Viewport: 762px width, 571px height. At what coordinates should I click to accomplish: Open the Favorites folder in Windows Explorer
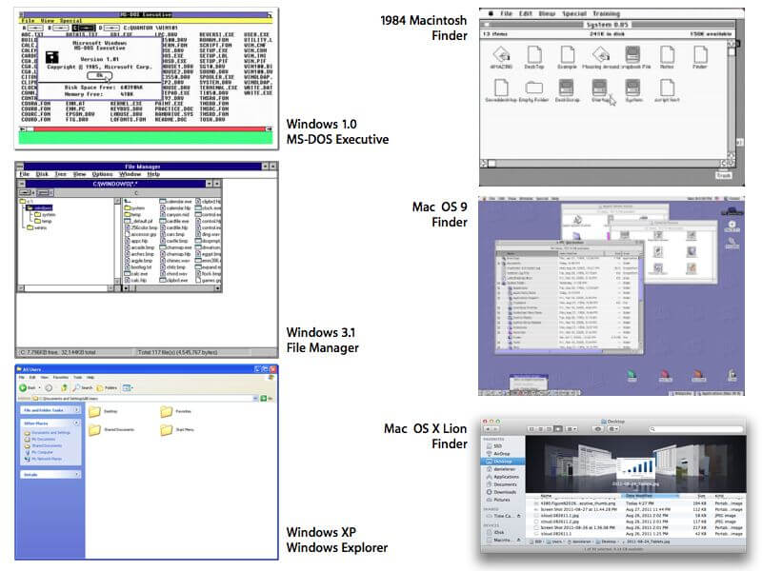(176, 412)
